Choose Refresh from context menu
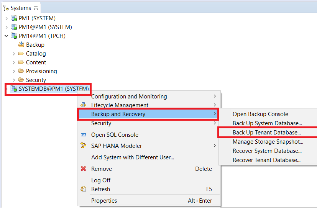Viewport: 317px width, 208px height. pyautogui.click(x=149, y=189)
